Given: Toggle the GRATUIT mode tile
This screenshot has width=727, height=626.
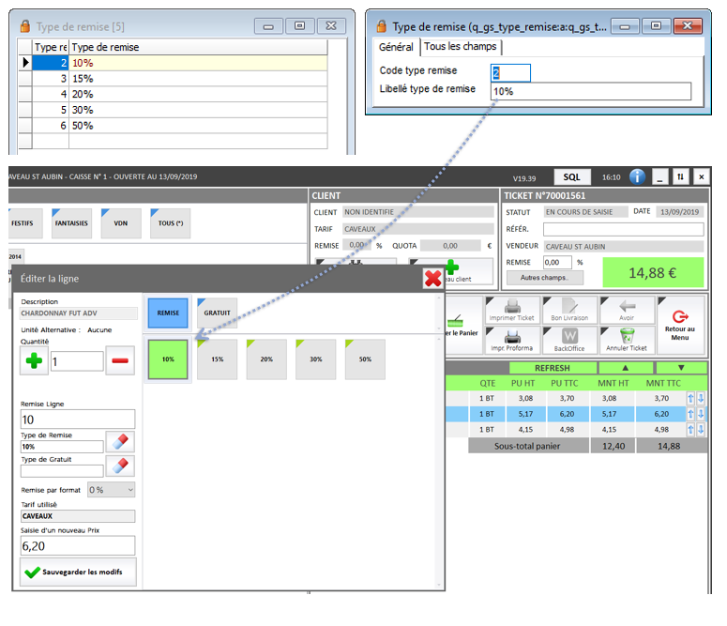Looking at the screenshot, I should (218, 313).
